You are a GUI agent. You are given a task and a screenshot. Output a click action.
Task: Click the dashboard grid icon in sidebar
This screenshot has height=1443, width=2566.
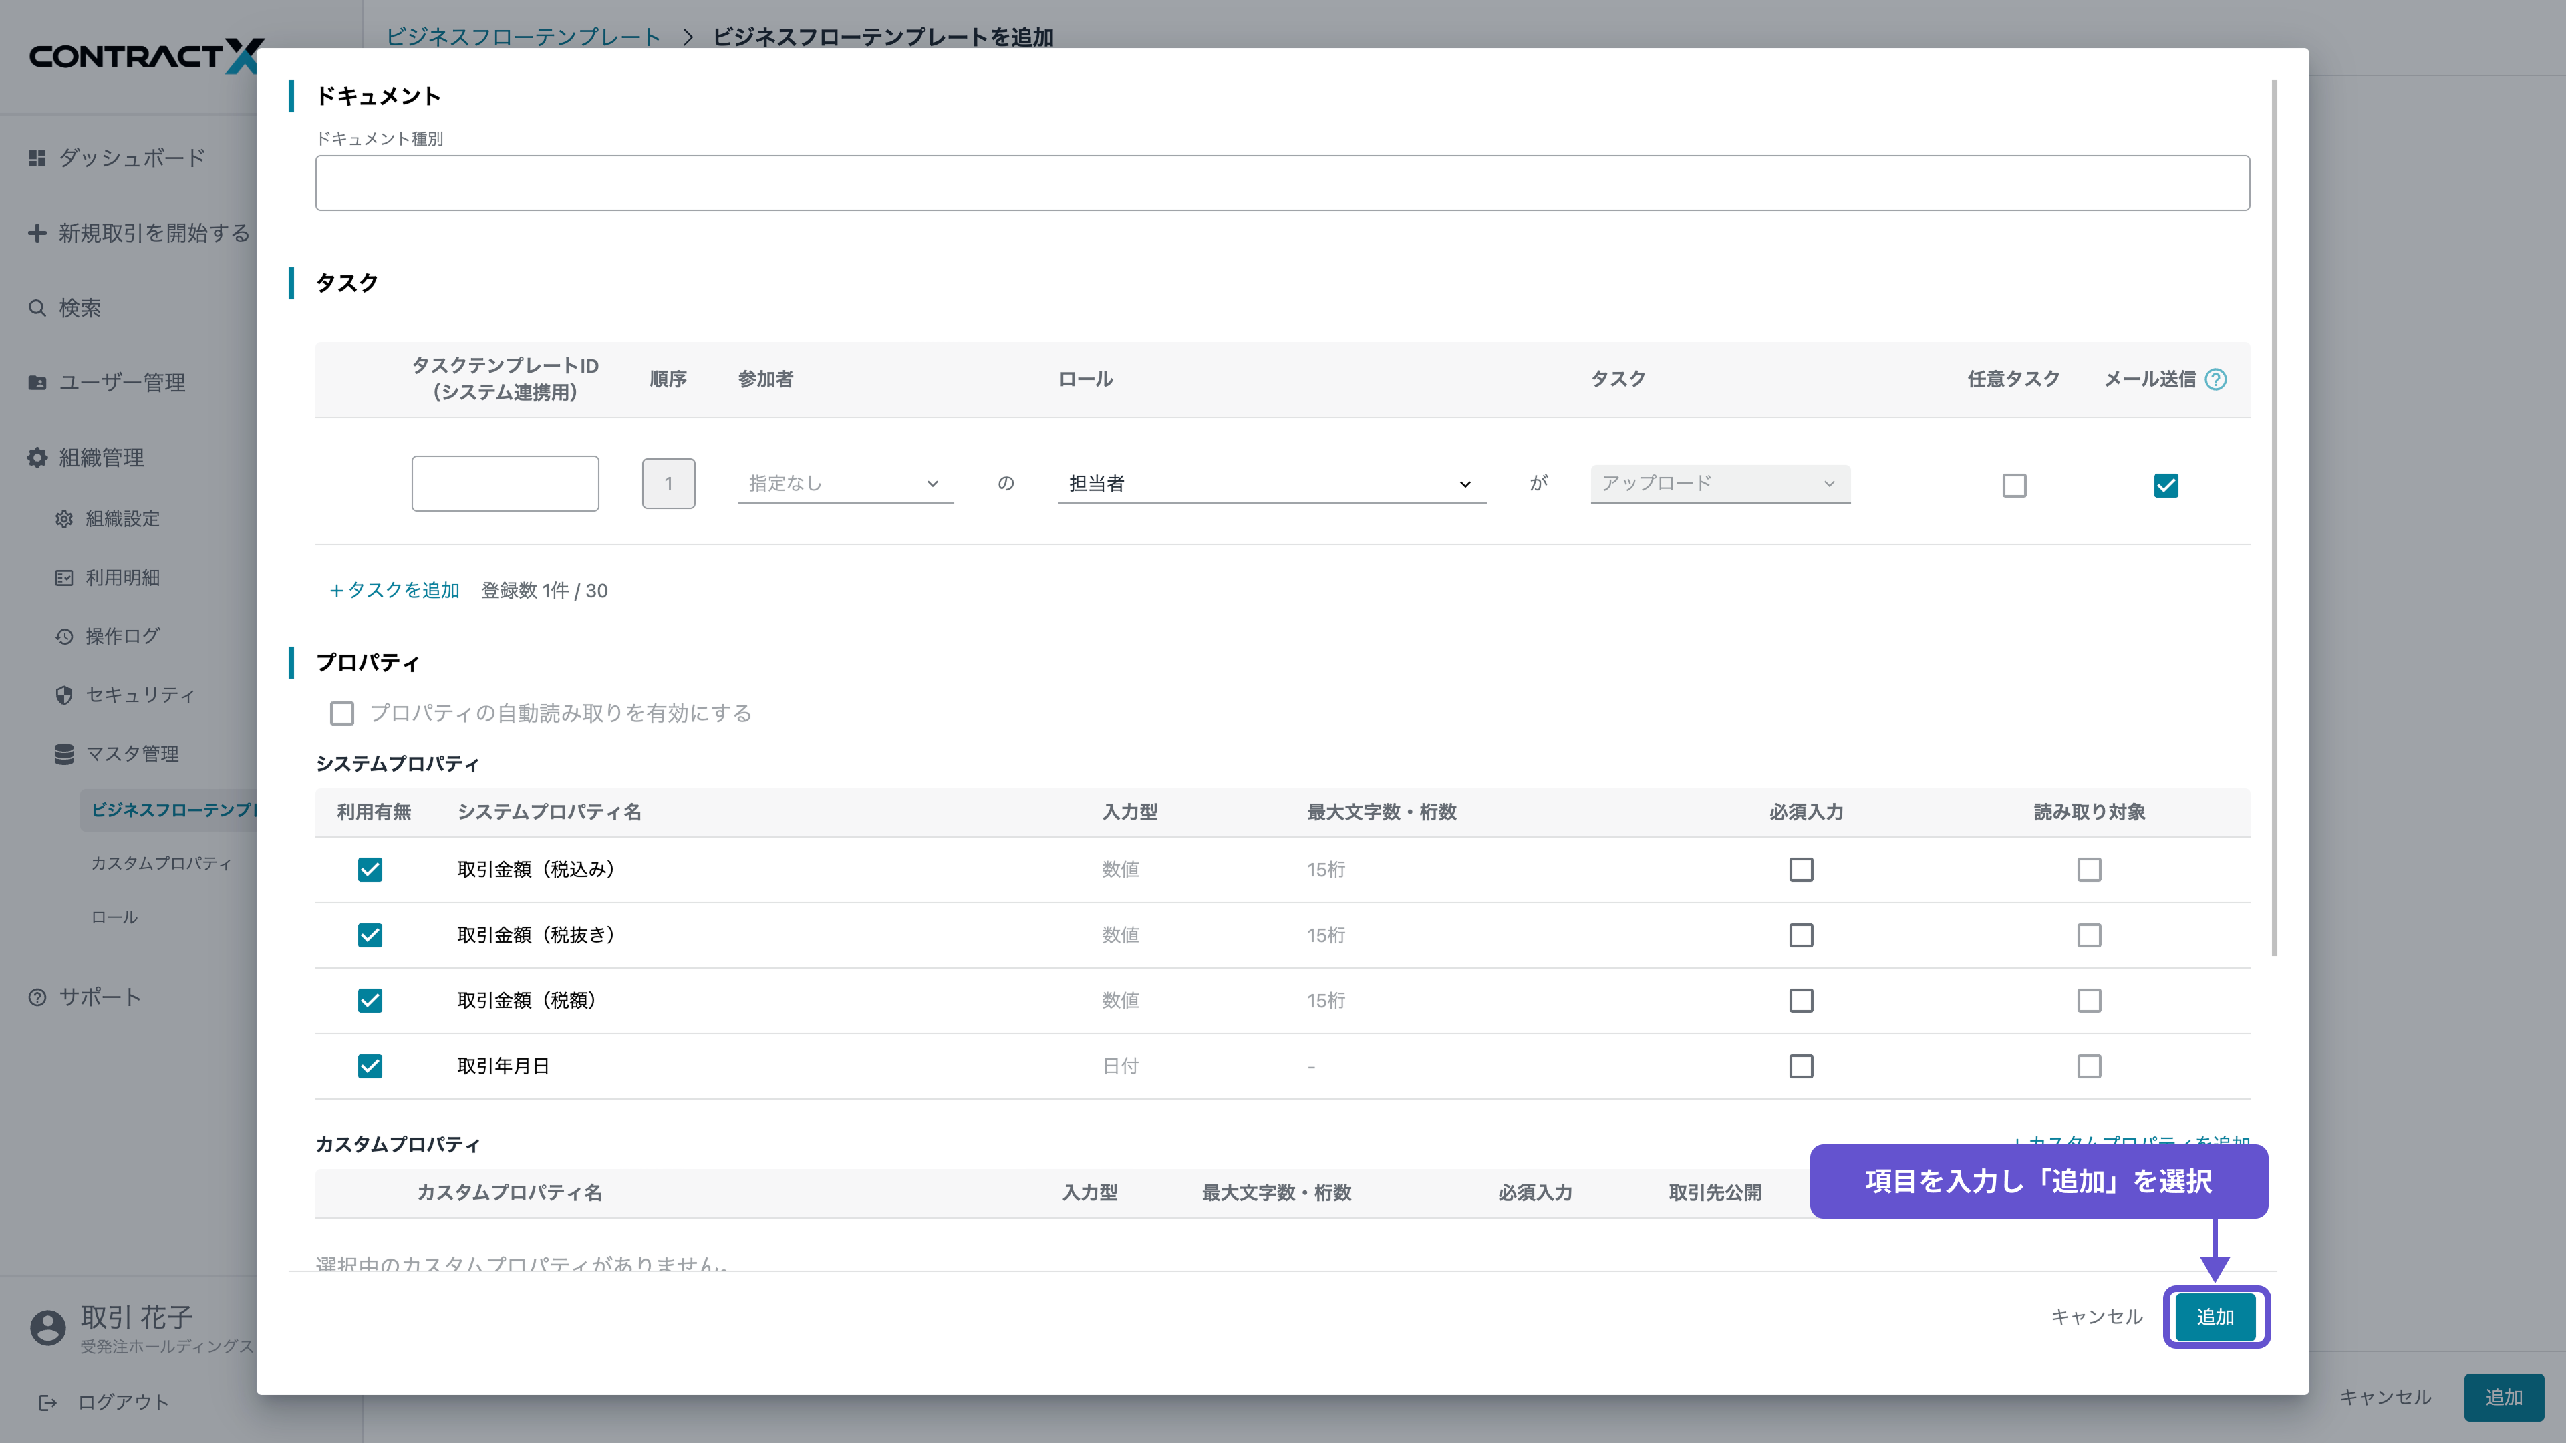click(37, 158)
